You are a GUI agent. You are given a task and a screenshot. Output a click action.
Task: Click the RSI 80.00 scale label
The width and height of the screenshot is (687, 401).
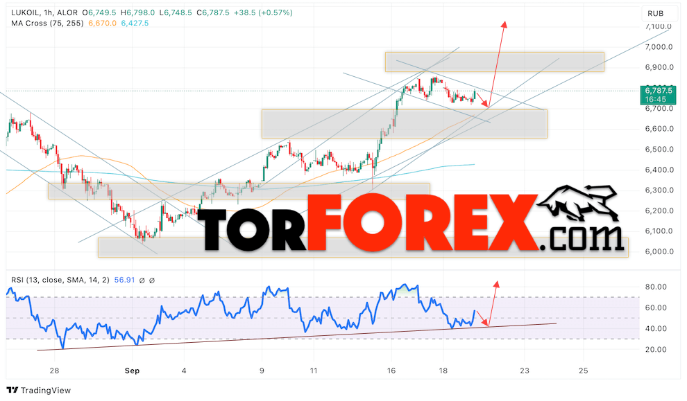[x=656, y=287]
